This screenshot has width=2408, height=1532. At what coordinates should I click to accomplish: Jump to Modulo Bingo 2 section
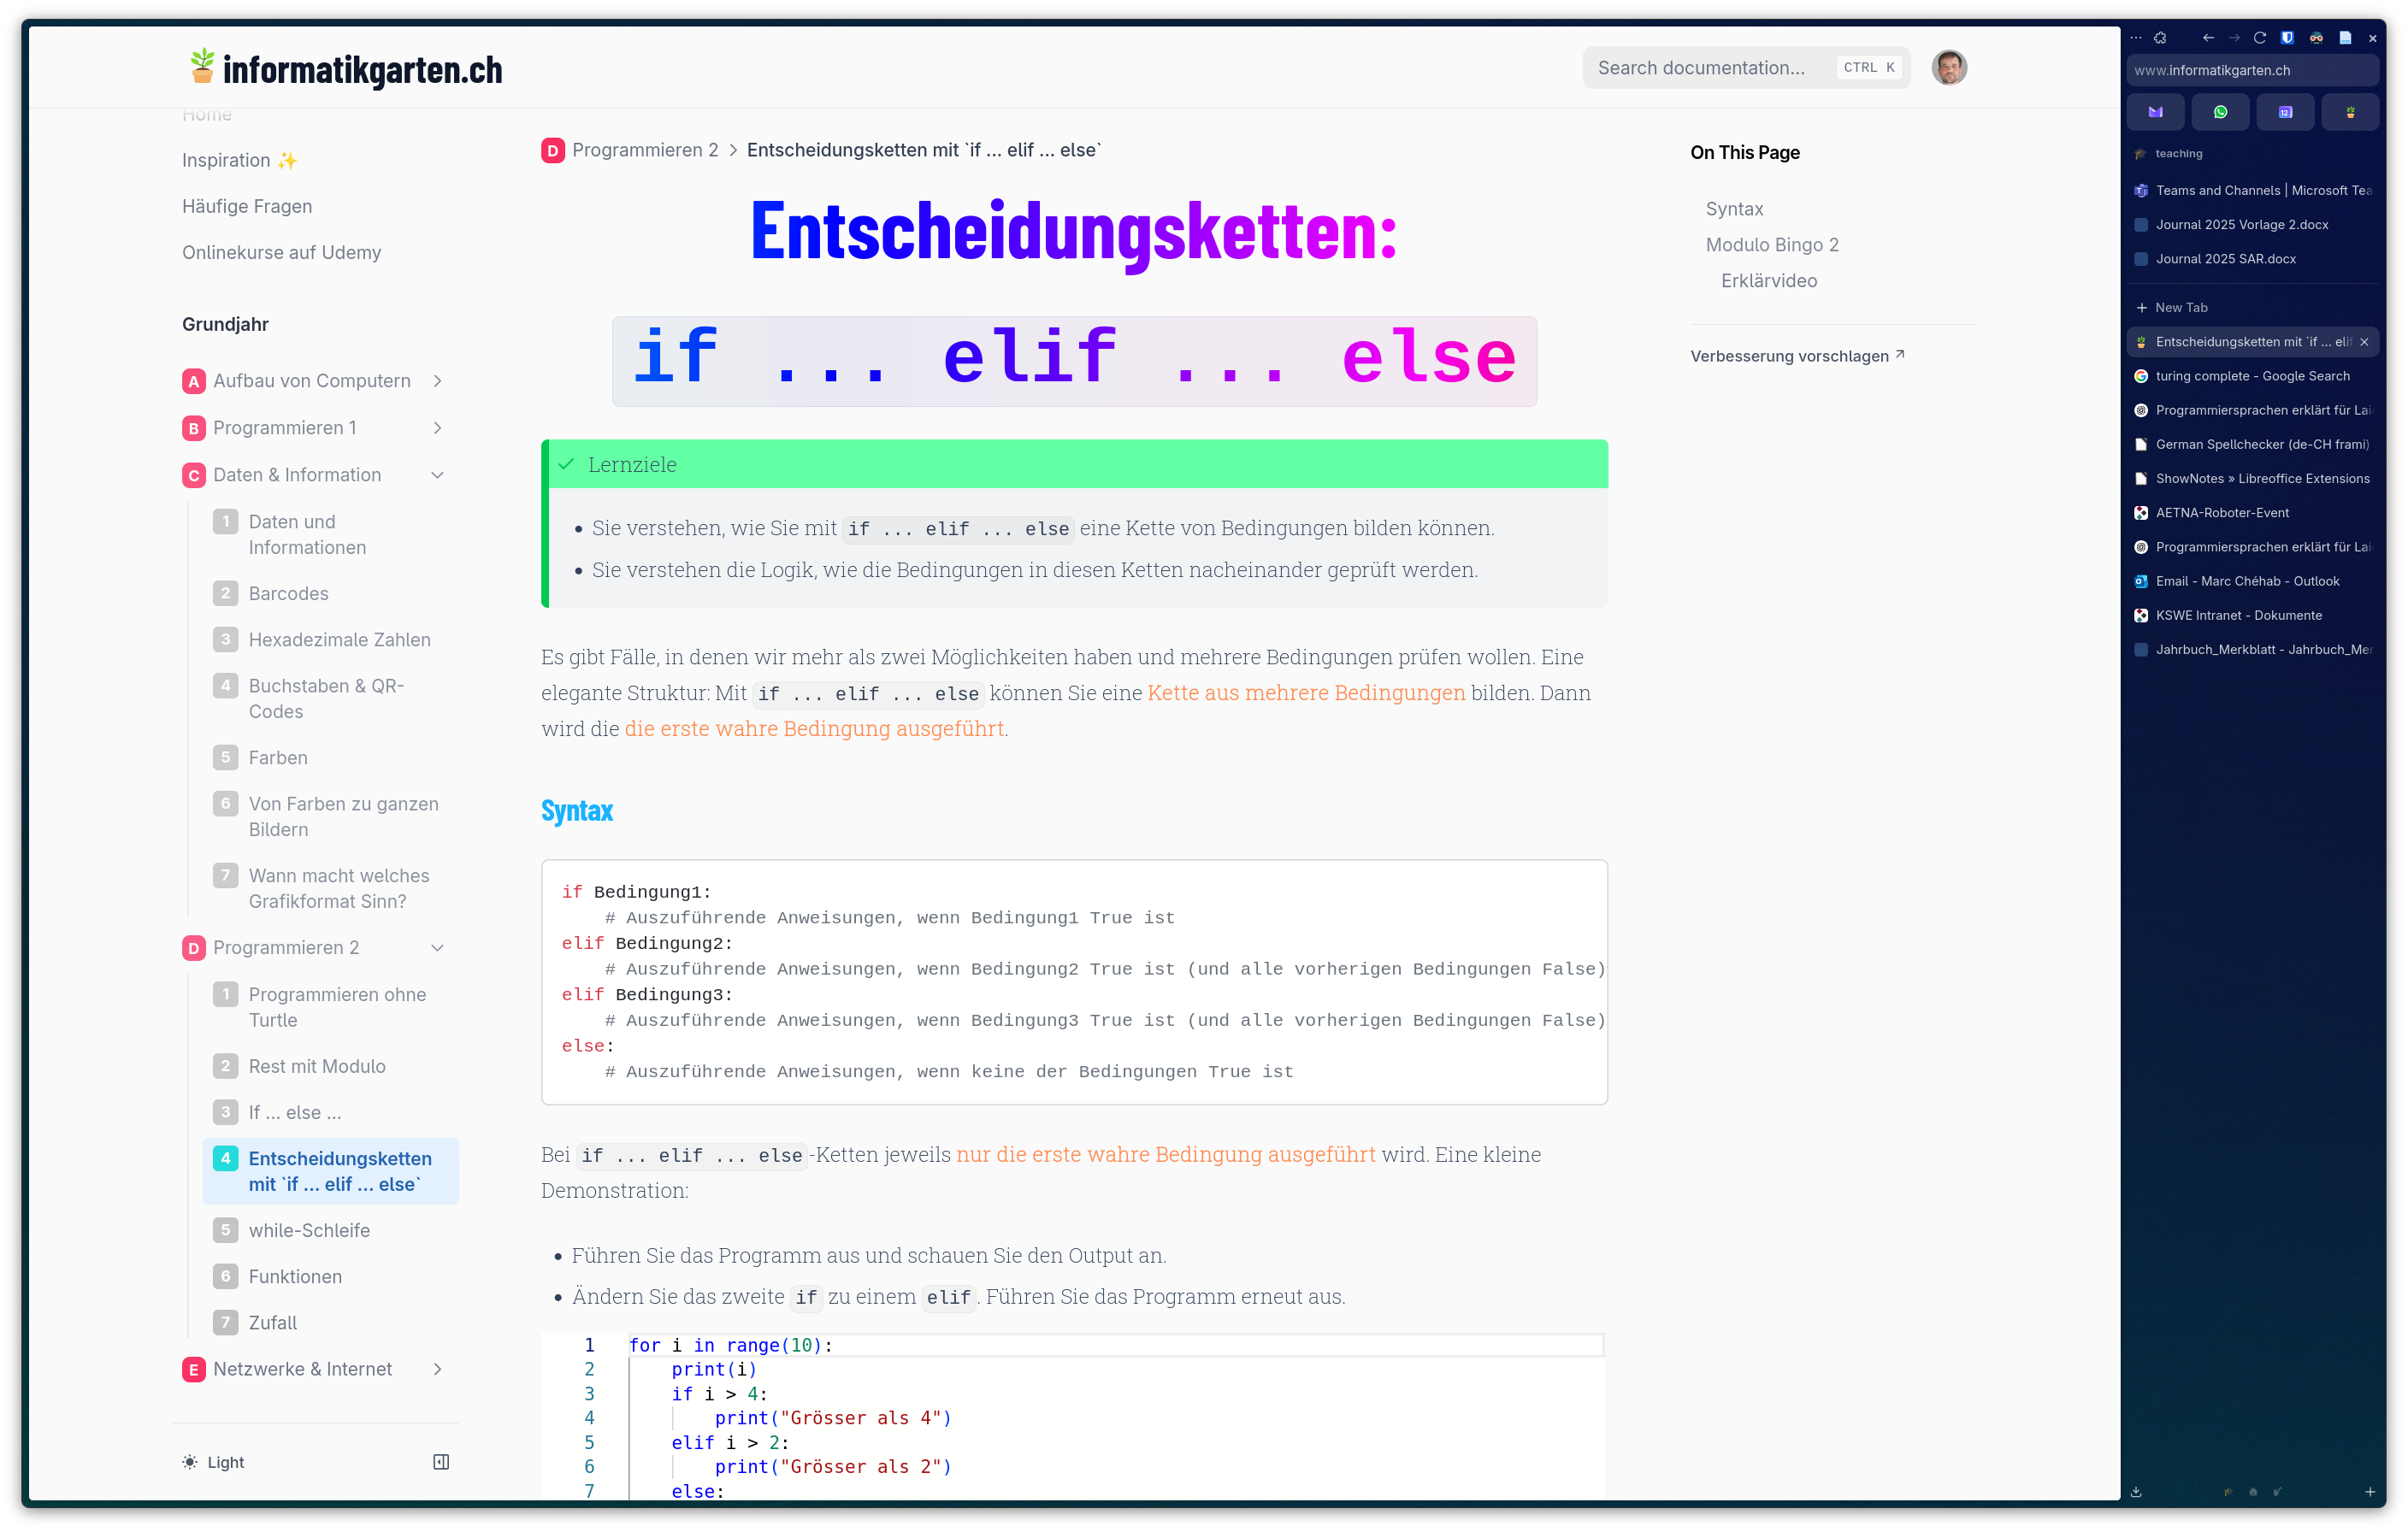pos(1771,245)
